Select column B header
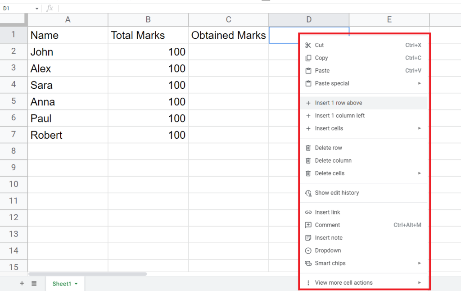 click(x=148, y=20)
